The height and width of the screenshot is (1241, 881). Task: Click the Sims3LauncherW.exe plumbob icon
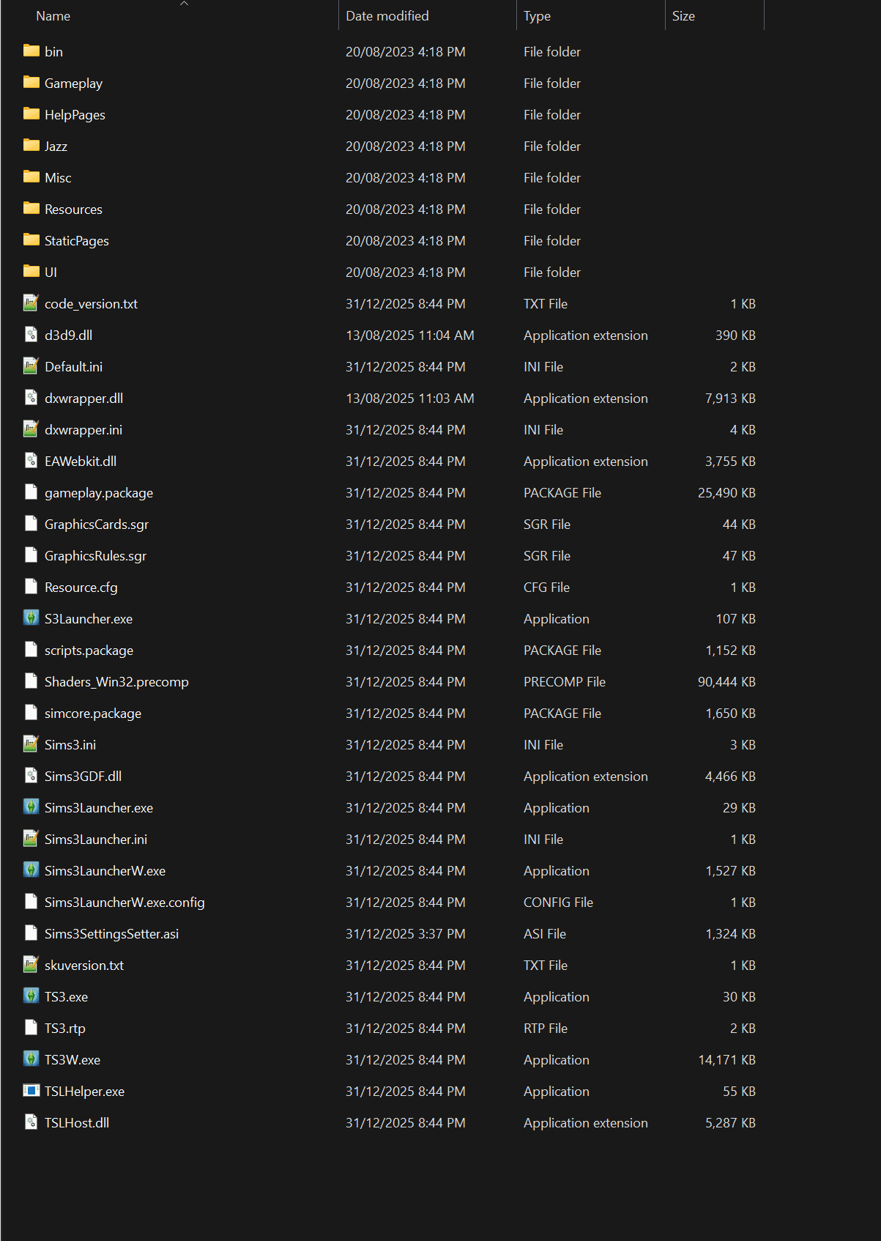31,870
